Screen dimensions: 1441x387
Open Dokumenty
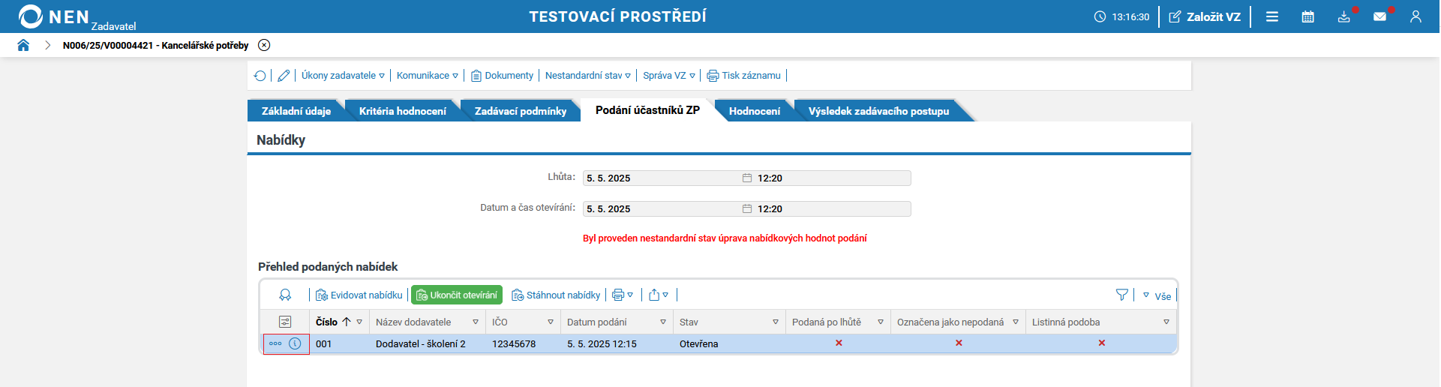click(502, 76)
